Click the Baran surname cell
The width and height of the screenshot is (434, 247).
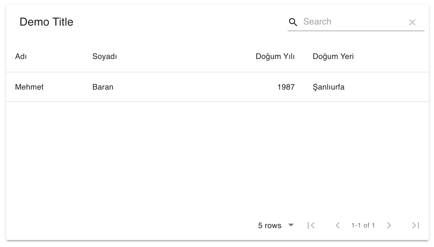click(103, 87)
